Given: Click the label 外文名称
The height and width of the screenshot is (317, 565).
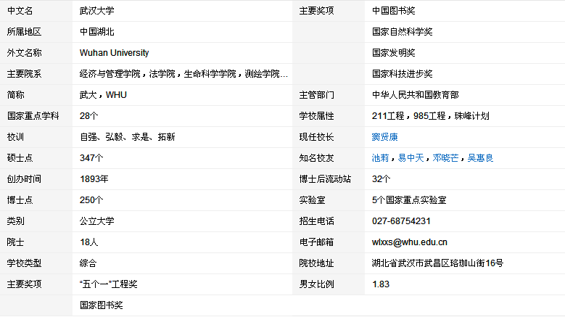Looking at the screenshot, I should (x=24, y=53).
